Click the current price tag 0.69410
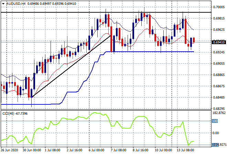Viewport: 227px width, 154px height. (219, 42)
